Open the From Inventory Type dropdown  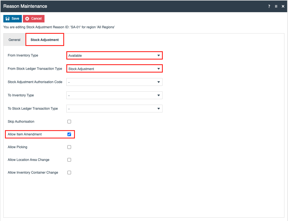point(114,55)
